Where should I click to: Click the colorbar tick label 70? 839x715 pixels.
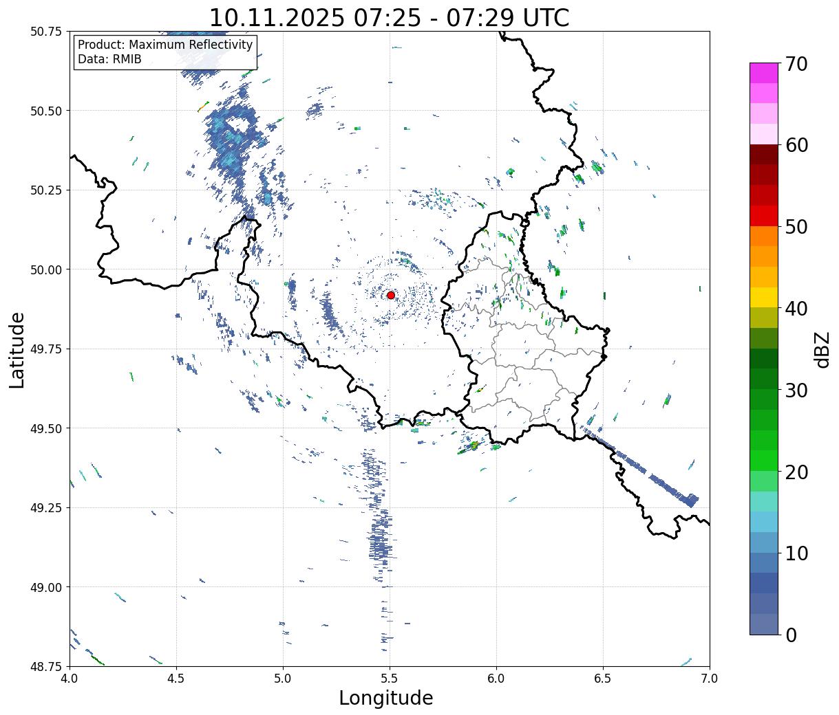(x=796, y=64)
